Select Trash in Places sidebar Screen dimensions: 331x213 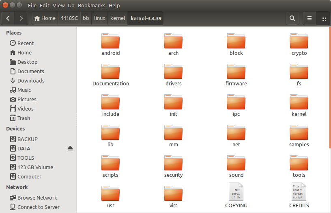[24, 118]
